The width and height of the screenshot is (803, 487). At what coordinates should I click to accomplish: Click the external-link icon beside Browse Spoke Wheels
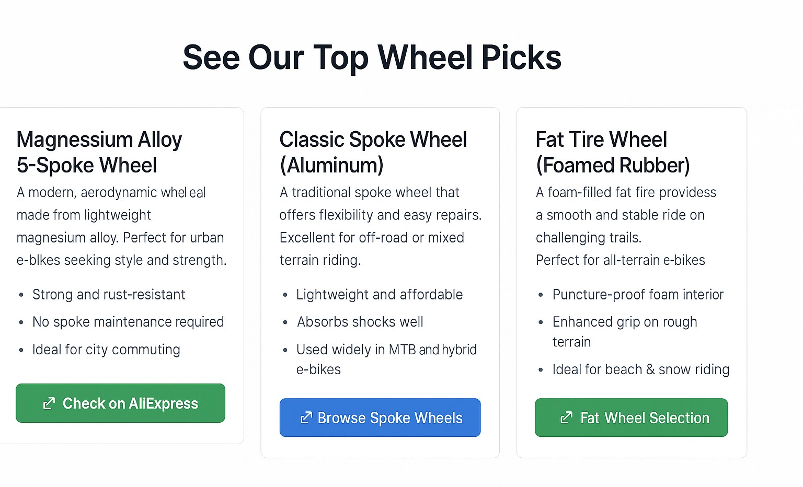[x=306, y=418]
